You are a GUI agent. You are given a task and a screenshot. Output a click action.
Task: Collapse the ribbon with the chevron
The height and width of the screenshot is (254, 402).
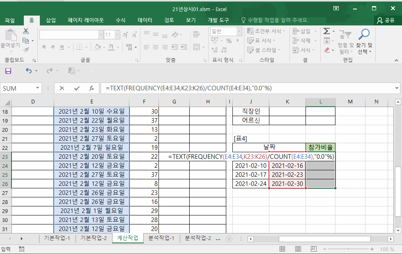tap(396, 60)
